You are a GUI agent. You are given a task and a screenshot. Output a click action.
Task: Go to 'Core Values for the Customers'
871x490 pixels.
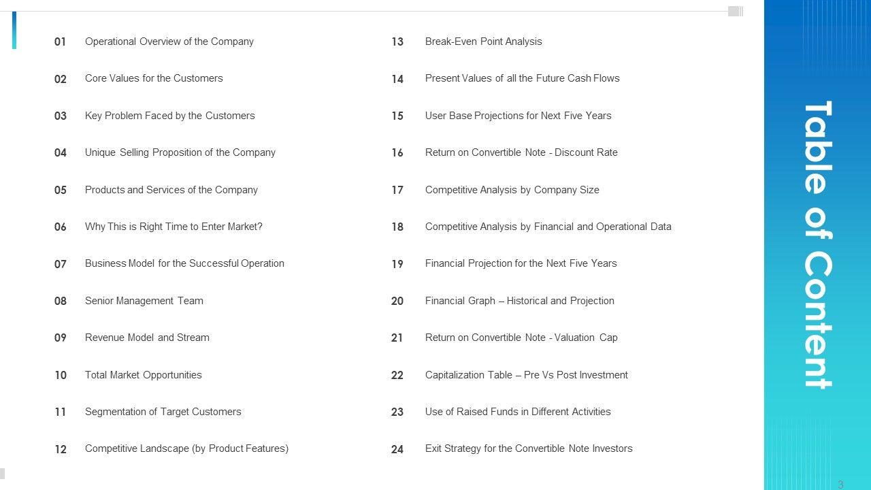point(154,78)
